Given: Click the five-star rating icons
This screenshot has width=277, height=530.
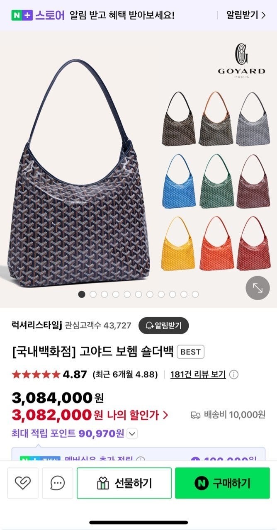Looking at the screenshot, I should pos(36,374).
